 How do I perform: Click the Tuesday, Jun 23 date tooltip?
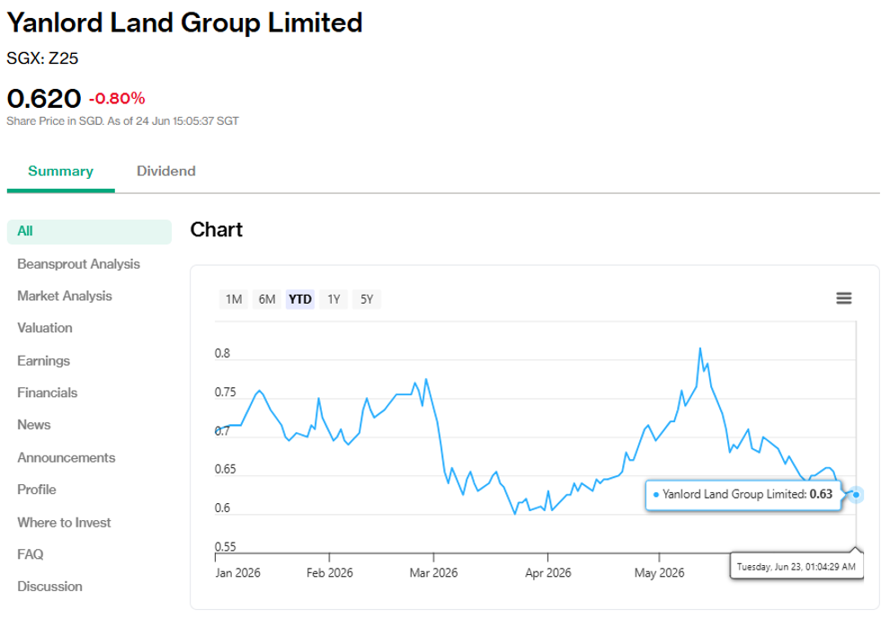coord(797,567)
